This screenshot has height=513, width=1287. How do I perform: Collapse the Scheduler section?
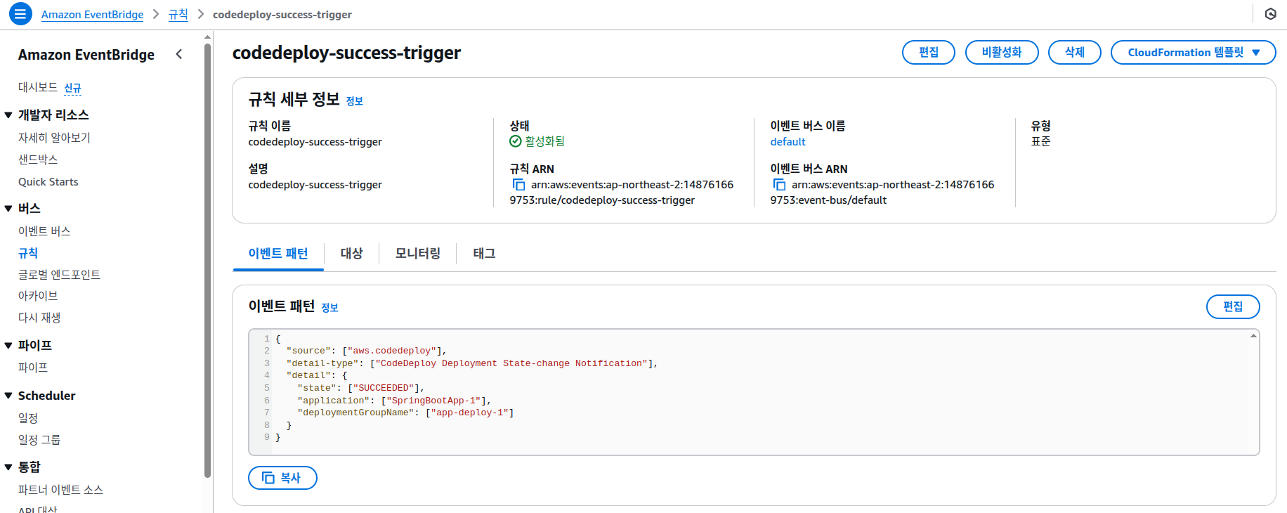pyautogui.click(x=8, y=396)
